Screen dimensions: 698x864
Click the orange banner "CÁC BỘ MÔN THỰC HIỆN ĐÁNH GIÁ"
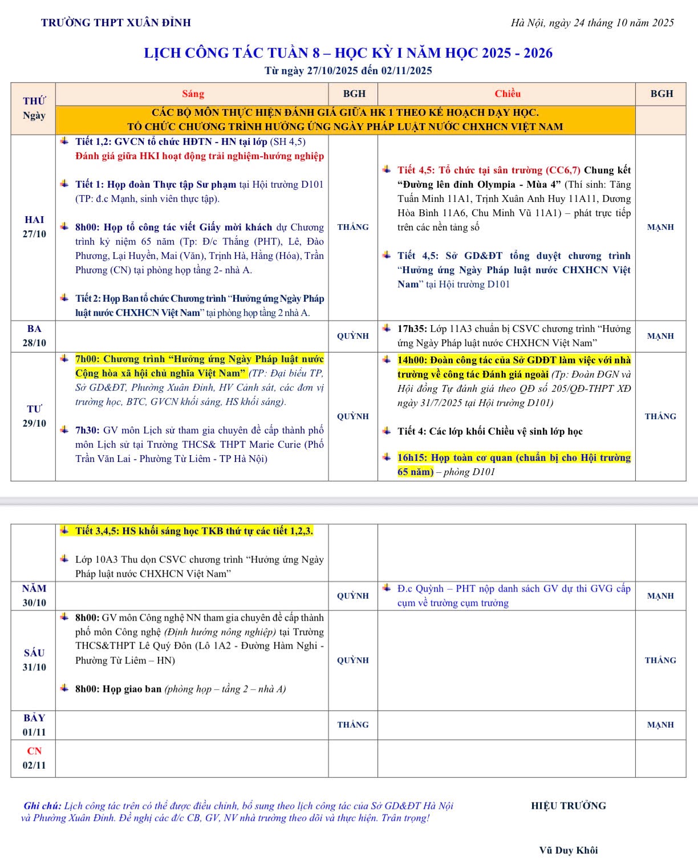345,120
